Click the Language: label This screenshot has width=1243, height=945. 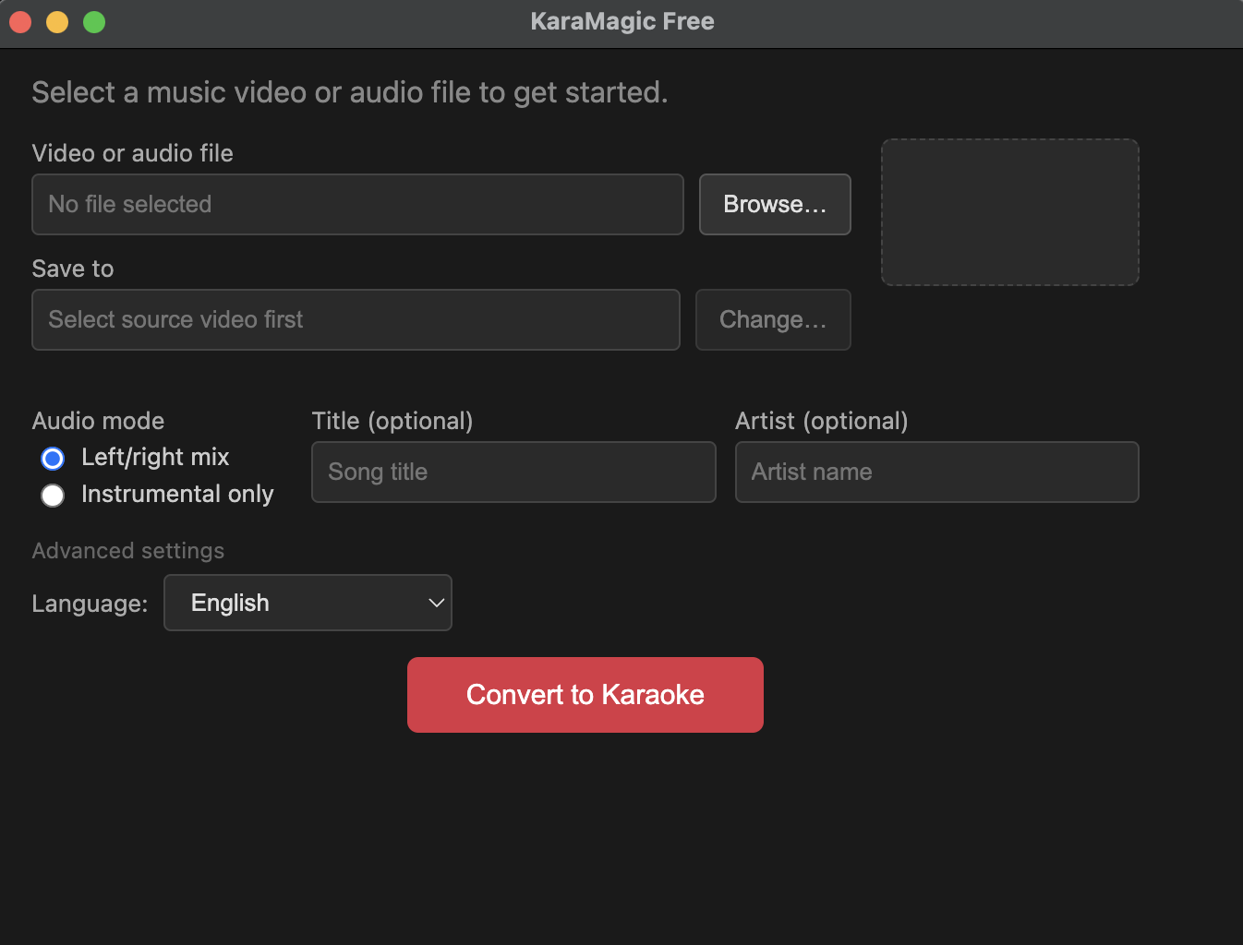[x=90, y=604]
